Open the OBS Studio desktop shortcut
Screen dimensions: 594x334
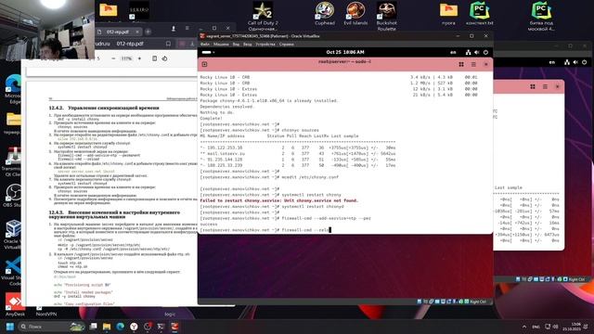point(13,196)
